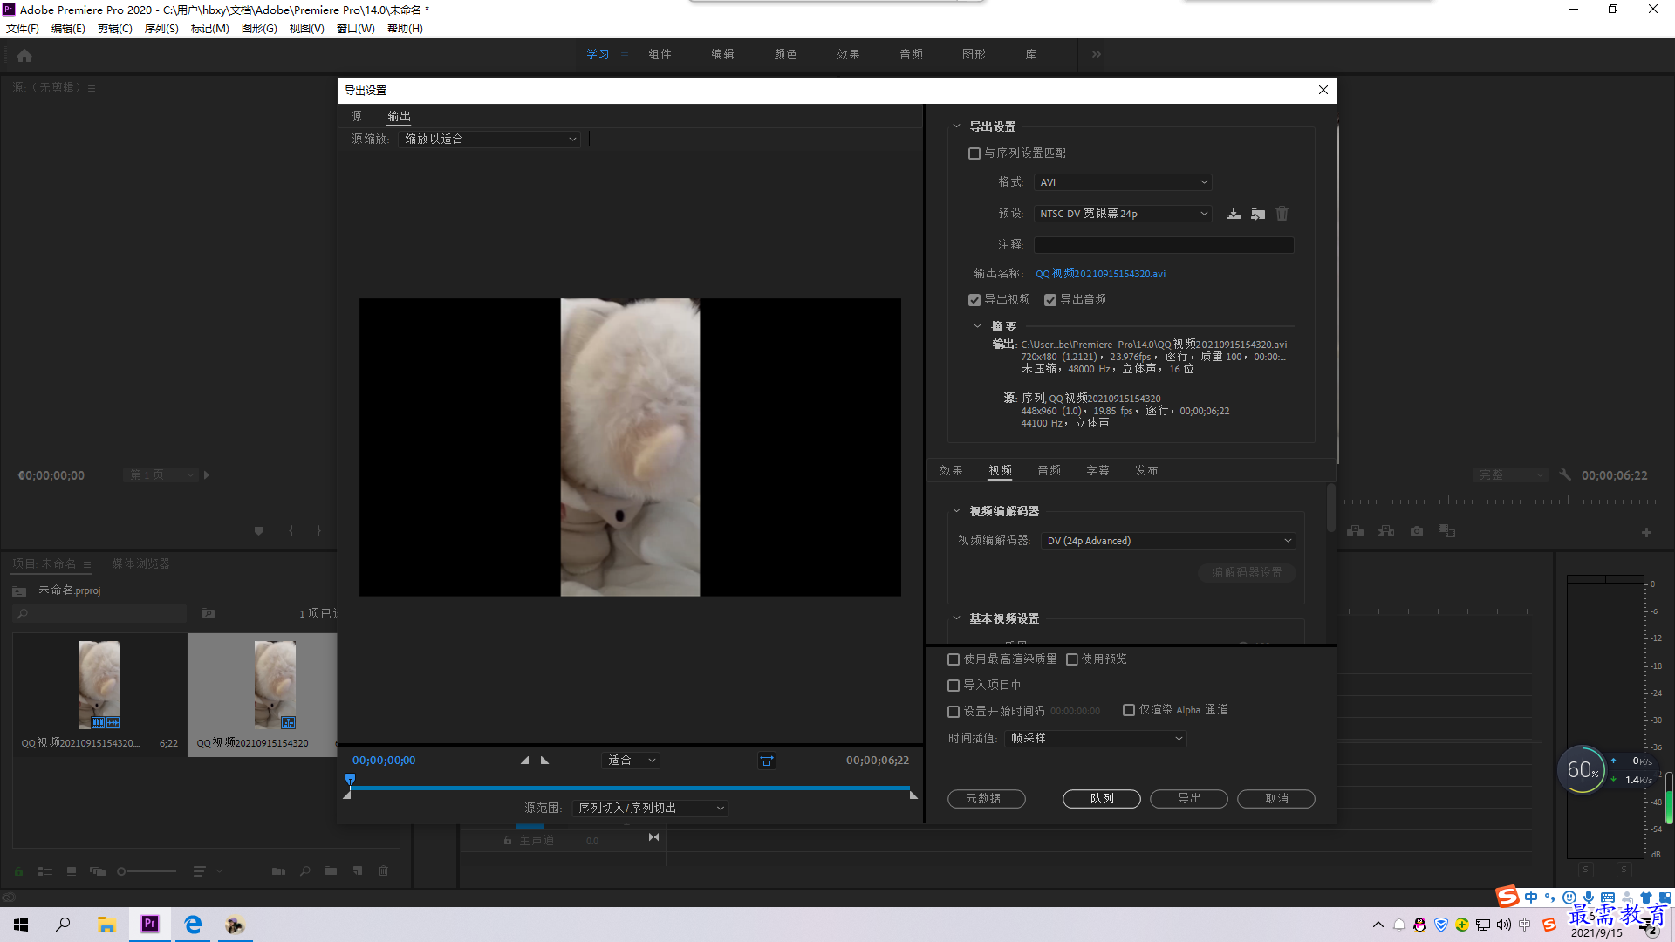The image size is (1675, 942).
Task: Click the project search magnifier icon
Action: pos(23,614)
